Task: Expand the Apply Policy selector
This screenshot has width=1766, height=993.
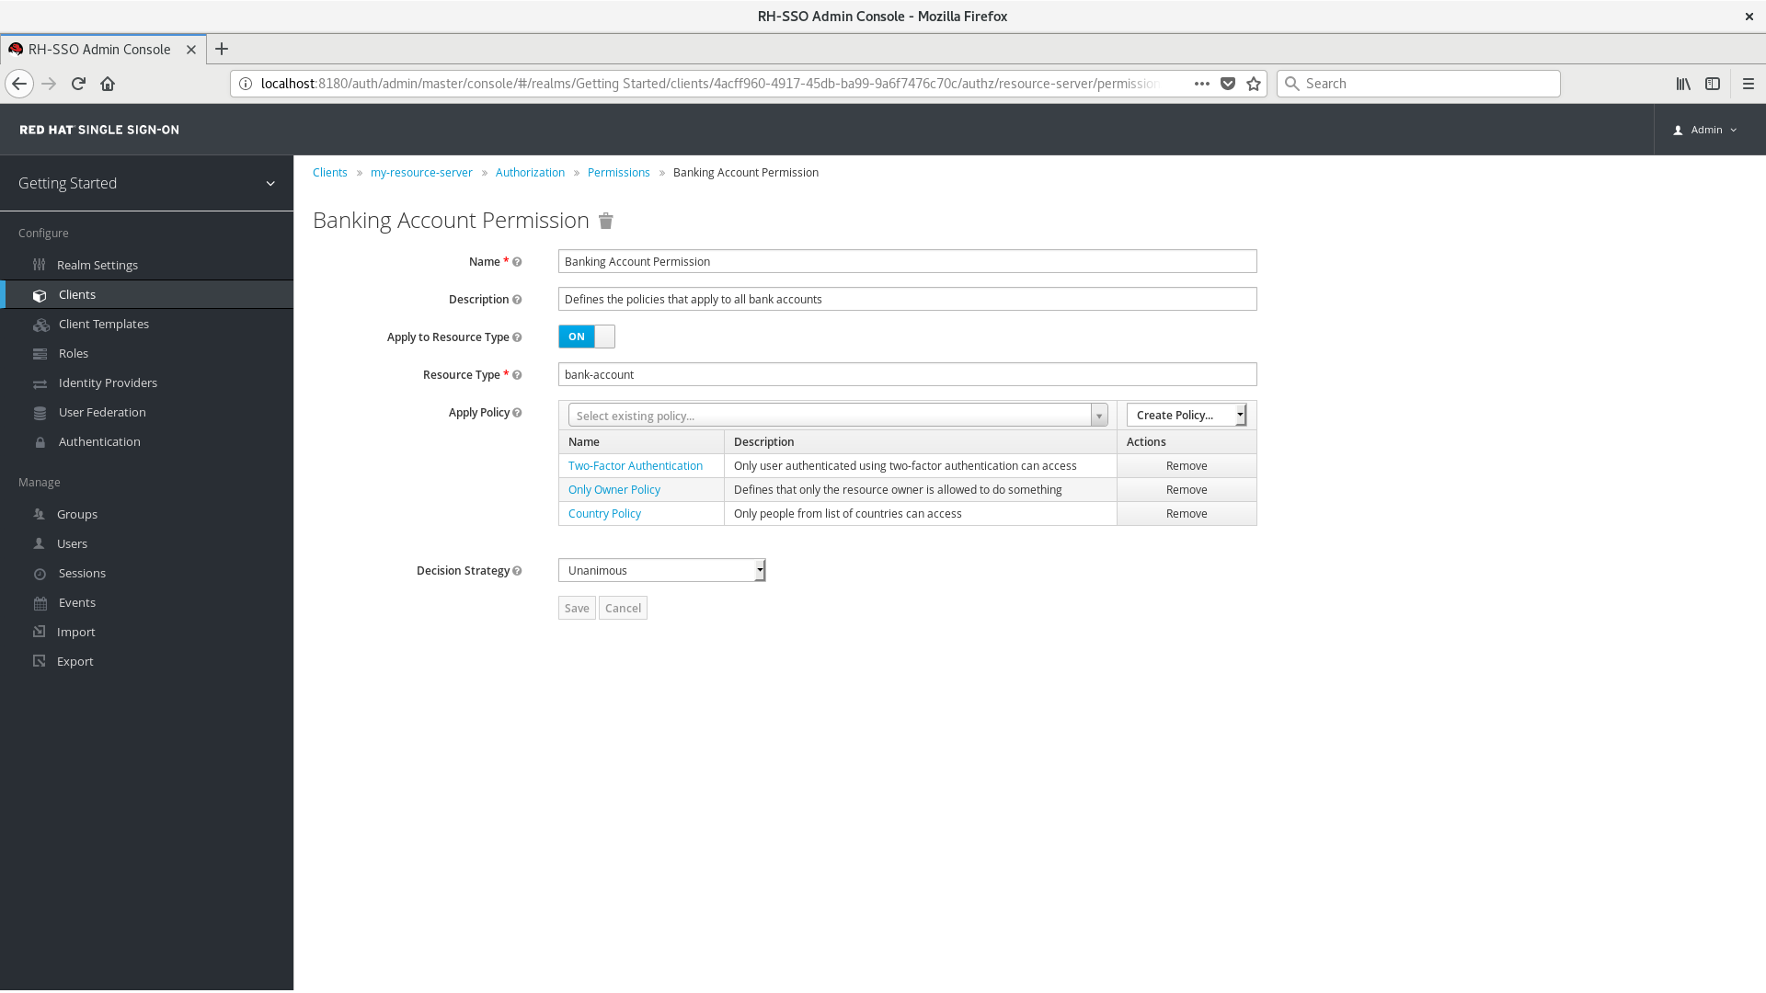Action: coord(1100,415)
